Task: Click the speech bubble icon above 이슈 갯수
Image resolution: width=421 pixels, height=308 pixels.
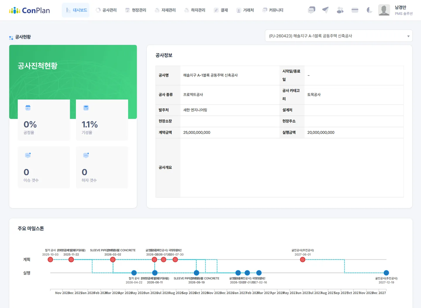Action: coord(28,155)
